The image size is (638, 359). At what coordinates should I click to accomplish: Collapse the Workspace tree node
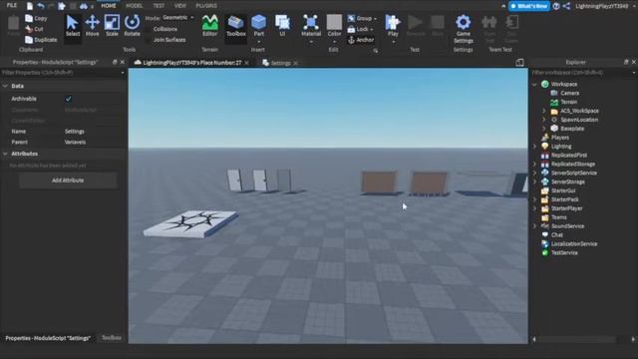pos(534,84)
